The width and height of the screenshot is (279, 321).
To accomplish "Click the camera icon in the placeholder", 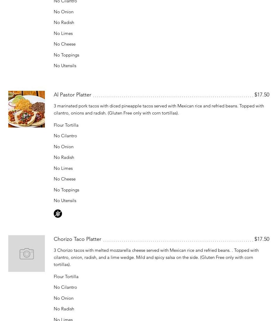I will (x=27, y=254).
